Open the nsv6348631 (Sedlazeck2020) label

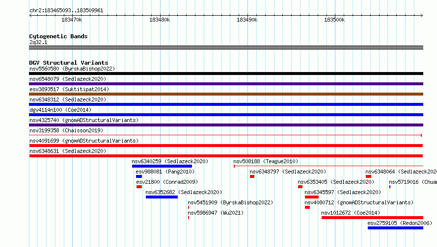(68, 151)
